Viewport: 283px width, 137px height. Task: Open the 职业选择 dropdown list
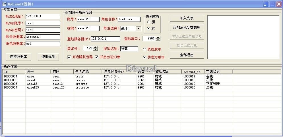pos(138,29)
